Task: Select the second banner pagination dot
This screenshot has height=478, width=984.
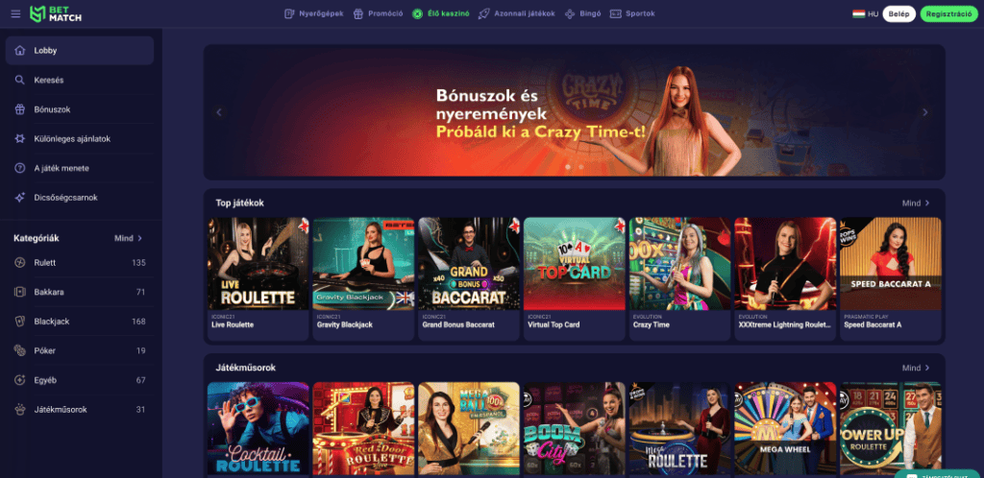Action: 581,167
